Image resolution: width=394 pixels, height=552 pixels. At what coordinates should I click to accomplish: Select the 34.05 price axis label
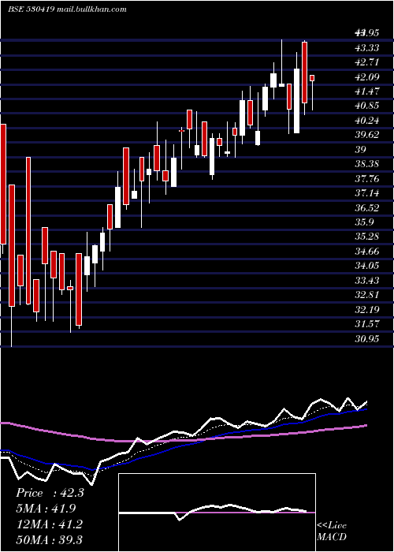367,266
